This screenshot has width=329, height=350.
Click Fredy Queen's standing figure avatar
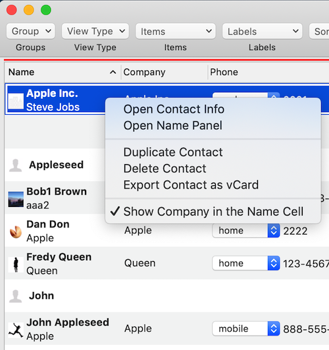[x=16, y=265]
